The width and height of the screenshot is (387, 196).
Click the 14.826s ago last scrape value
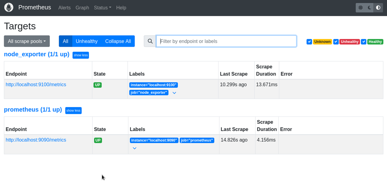tap(234, 140)
